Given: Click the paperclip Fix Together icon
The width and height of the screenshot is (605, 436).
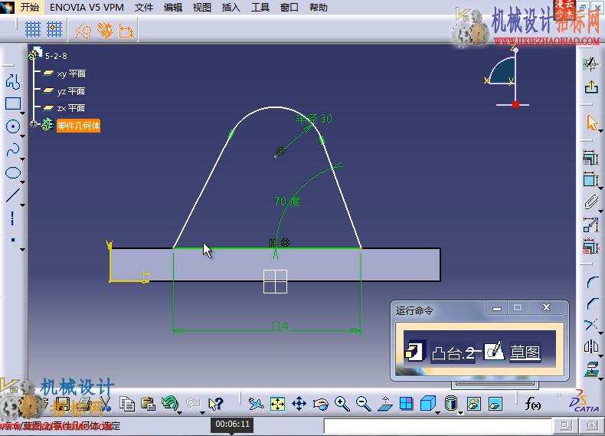Looking at the screenshot, I should coord(590,202).
